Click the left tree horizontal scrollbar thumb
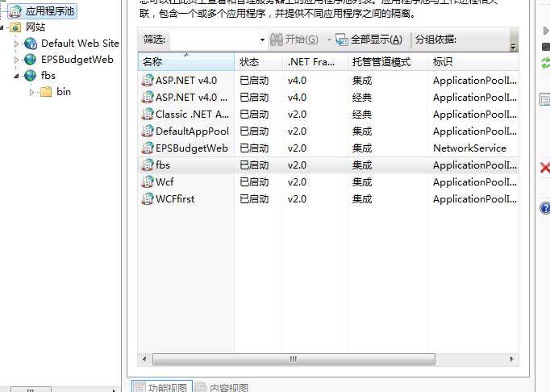This screenshot has height=392, width=550. pyautogui.click(x=31, y=390)
